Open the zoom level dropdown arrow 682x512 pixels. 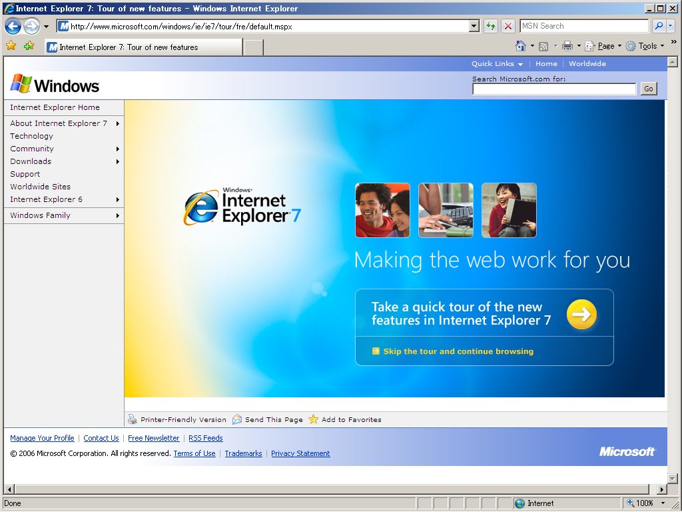pos(663,503)
